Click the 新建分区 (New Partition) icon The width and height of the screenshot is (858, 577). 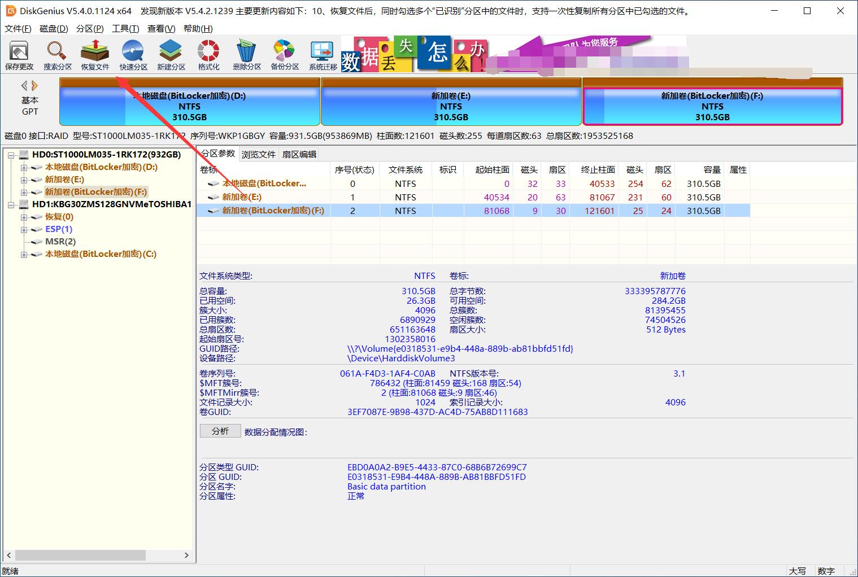pos(170,54)
